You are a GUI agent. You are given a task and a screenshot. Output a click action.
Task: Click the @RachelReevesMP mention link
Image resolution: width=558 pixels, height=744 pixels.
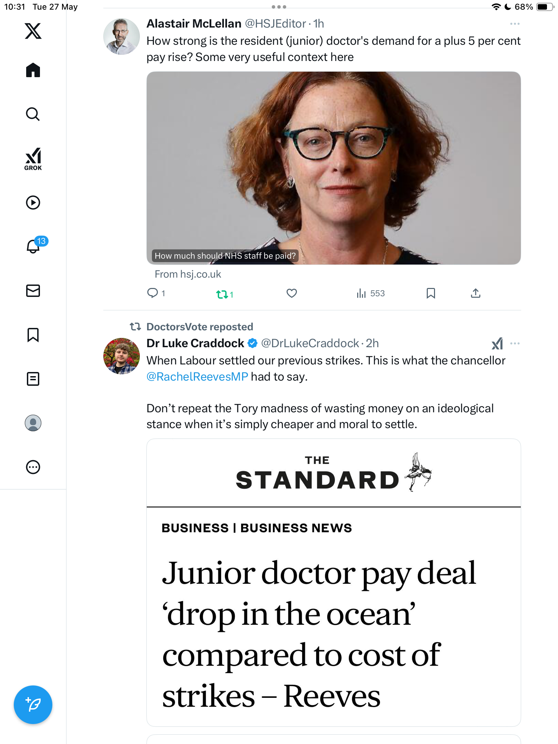pyautogui.click(x=197, y=376)
